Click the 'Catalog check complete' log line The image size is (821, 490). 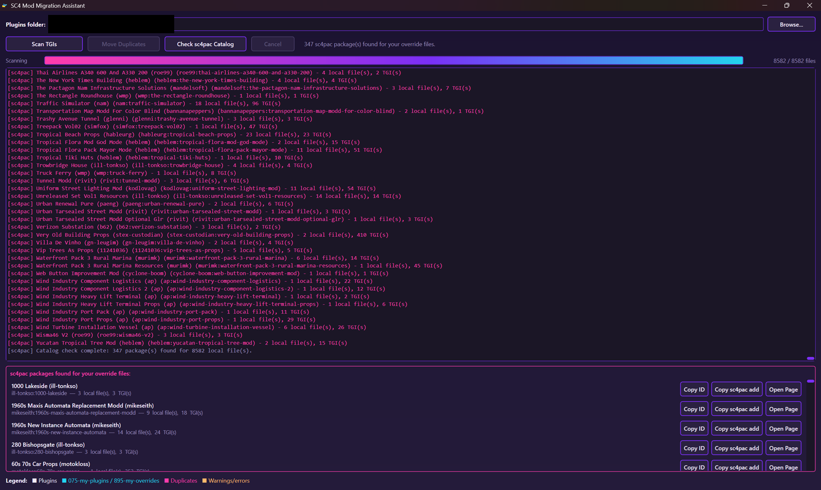130,351
